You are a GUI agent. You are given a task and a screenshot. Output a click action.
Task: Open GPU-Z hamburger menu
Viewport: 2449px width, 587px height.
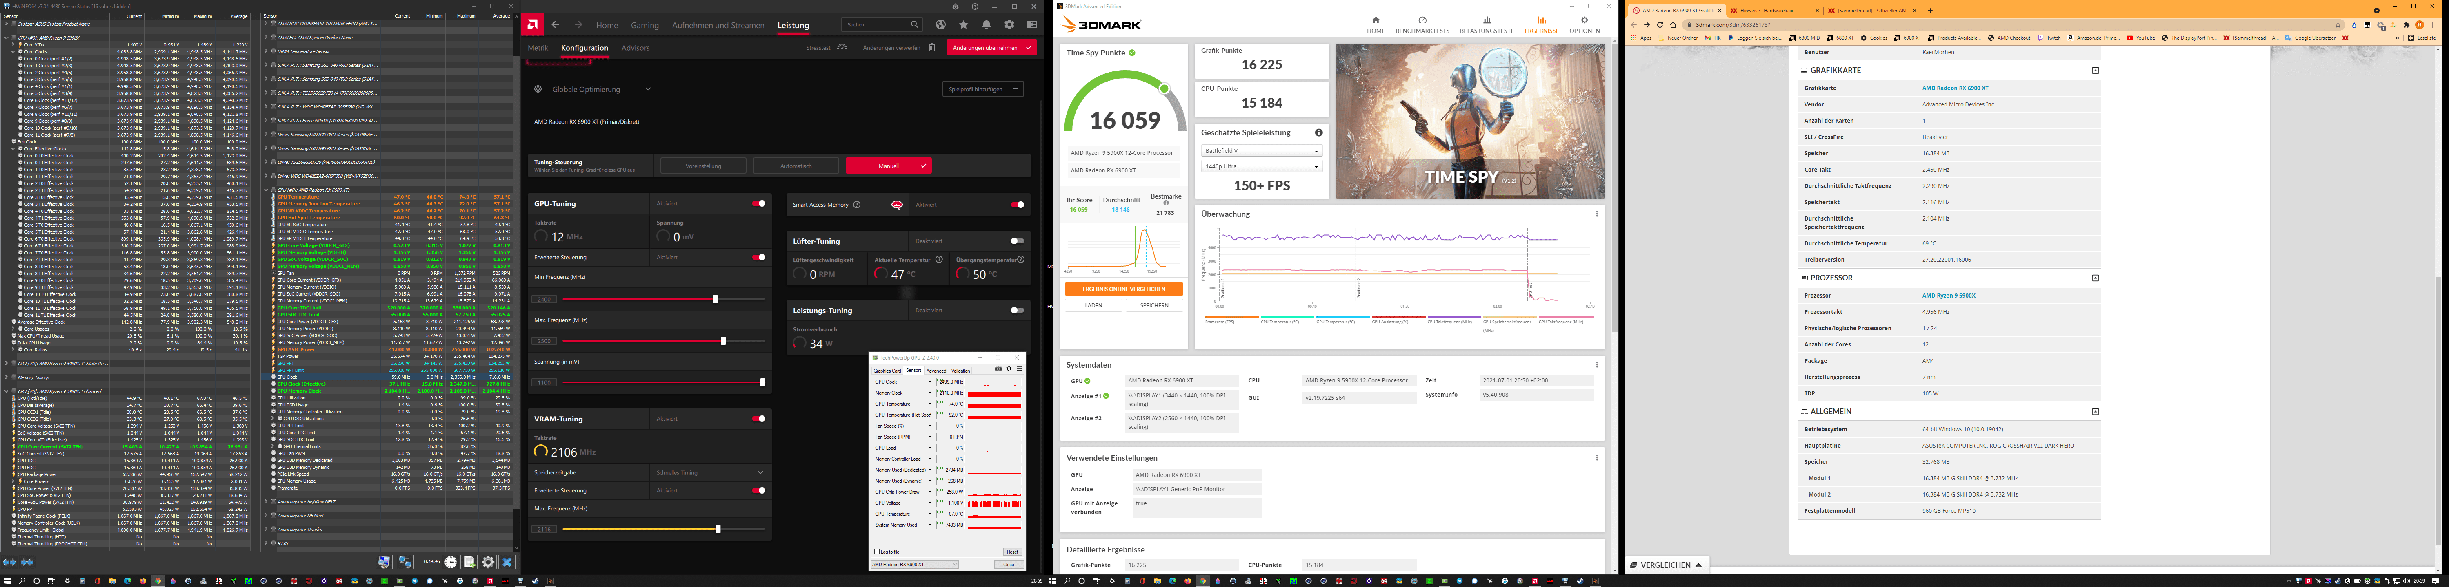tap(1019, 369)
